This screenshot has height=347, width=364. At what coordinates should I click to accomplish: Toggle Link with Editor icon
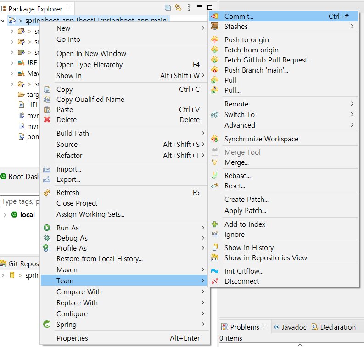point(178,8)
